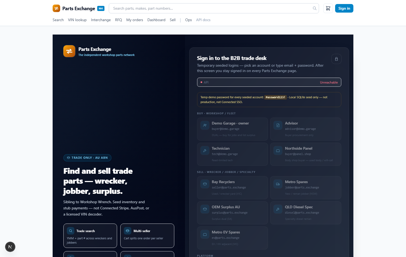This screenshot has height=257, width=406.
Task: Focus the parts search input field
Action: (x=214, y=8)
